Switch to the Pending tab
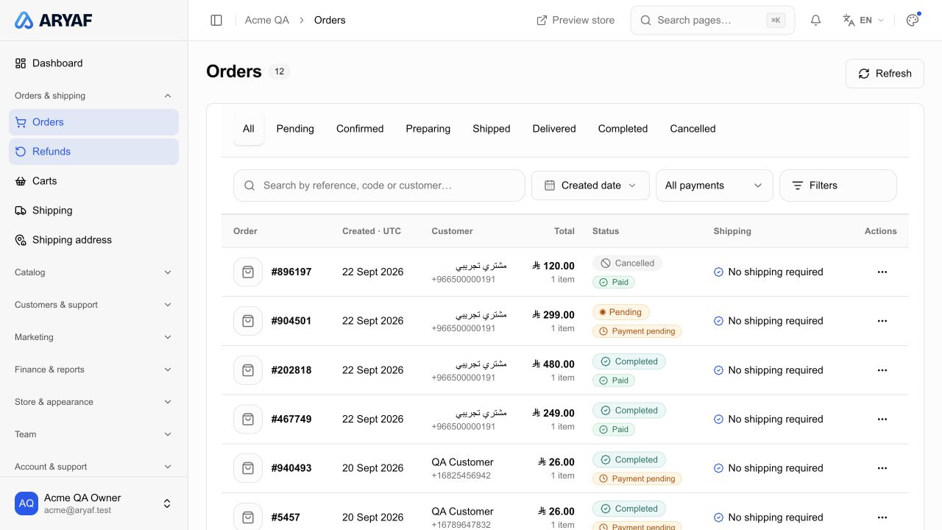This screenshot has width=942, height=530. [x=295, y=129]
